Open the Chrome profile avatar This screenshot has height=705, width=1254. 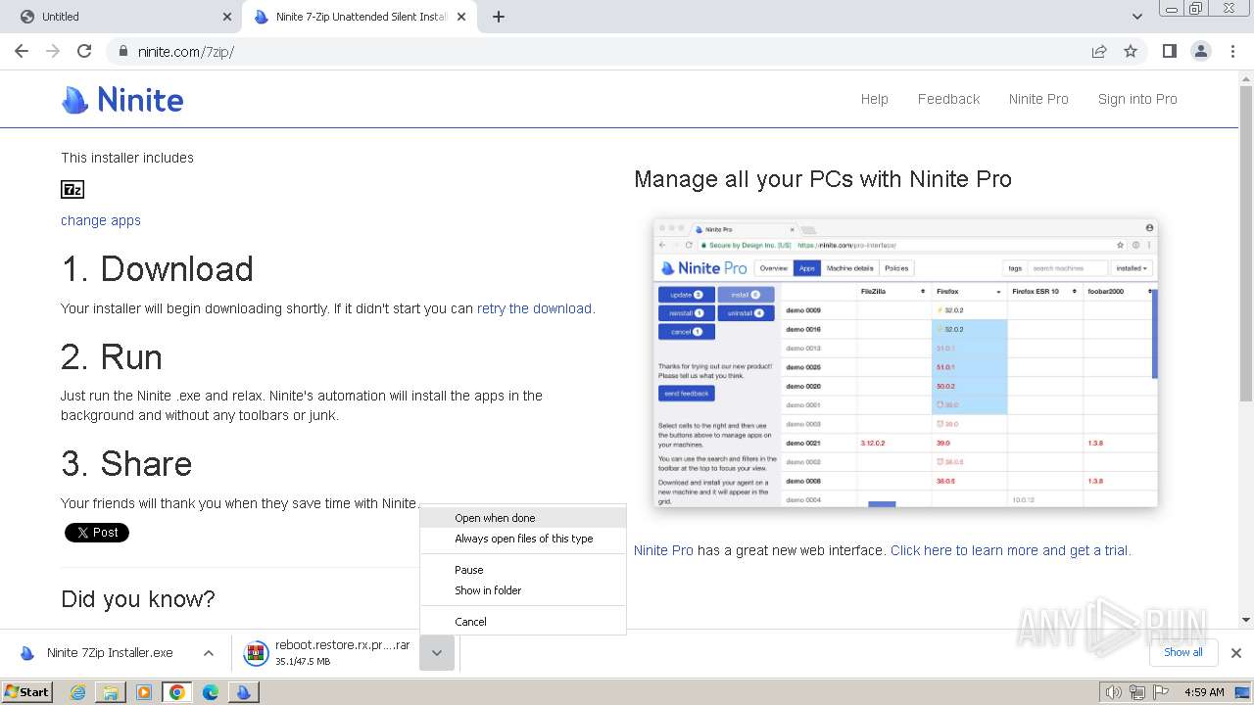tap(1201, 51)
